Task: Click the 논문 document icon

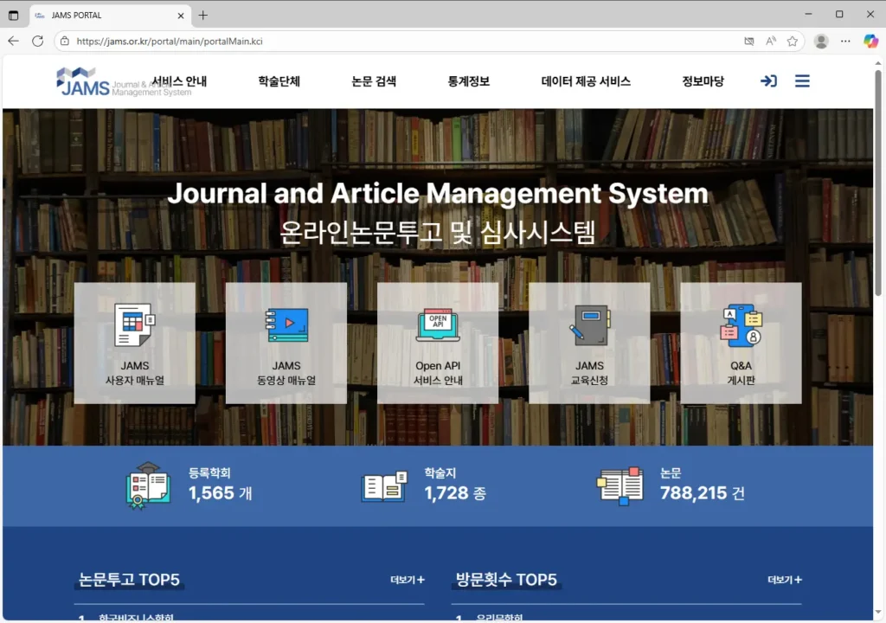Action: [620, 486]
